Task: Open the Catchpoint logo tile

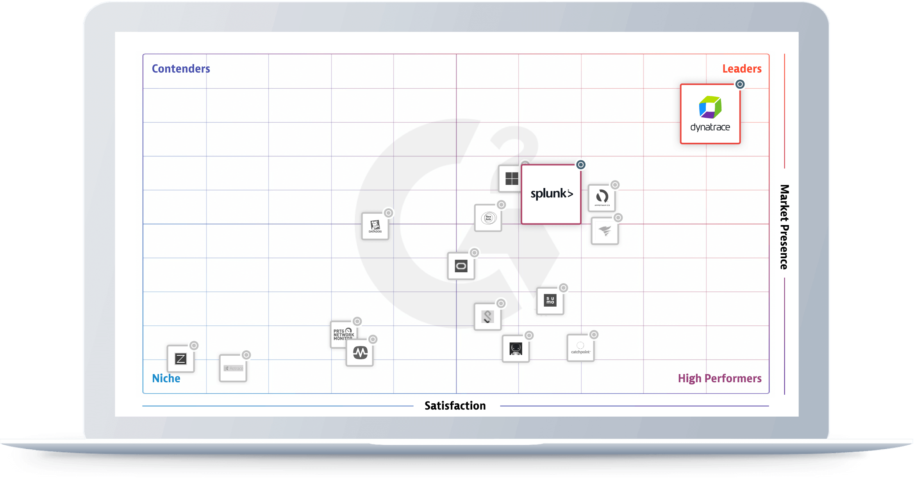Action: pyautogui.click(x=580, y=348)
